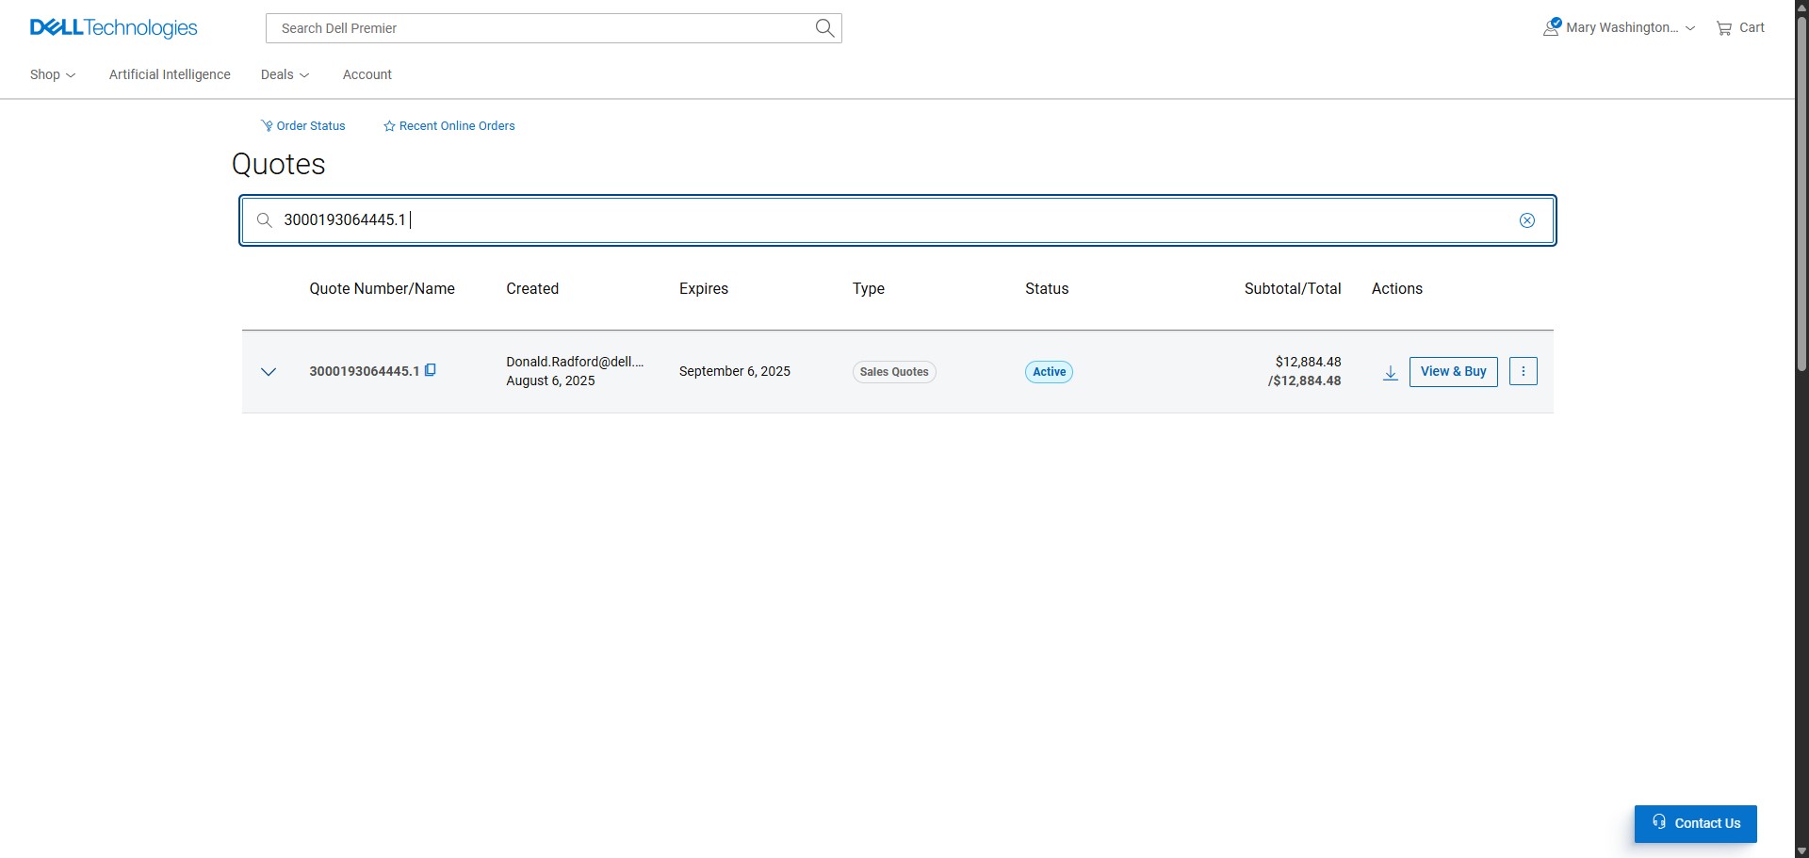Copy the quote number 3000193064445.1
Image resolution: width=1809 pixels, height=858 pixels.
(x=432, y=370)
